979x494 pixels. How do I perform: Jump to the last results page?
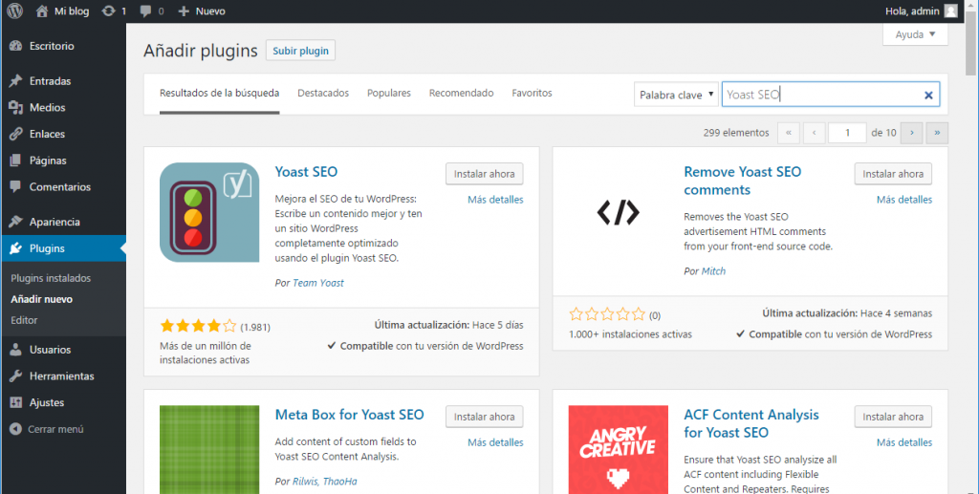(937, 133)
